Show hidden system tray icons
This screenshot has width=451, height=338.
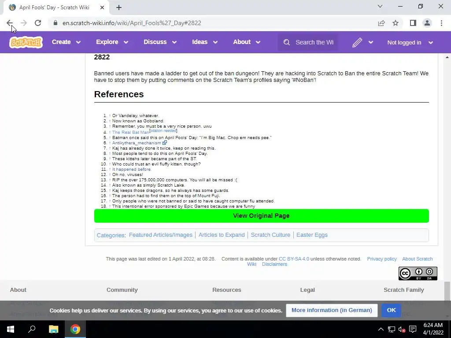tap(381, 329)
